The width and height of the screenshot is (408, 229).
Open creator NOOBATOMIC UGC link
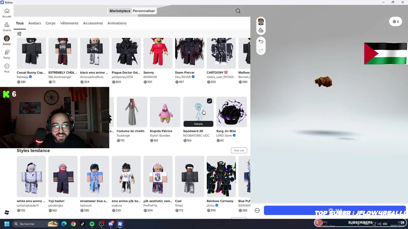(196, 135)
